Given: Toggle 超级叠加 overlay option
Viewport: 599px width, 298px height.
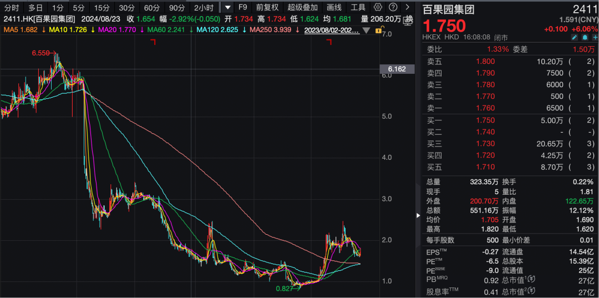Looking at the screenshot, I should [303, 7].
